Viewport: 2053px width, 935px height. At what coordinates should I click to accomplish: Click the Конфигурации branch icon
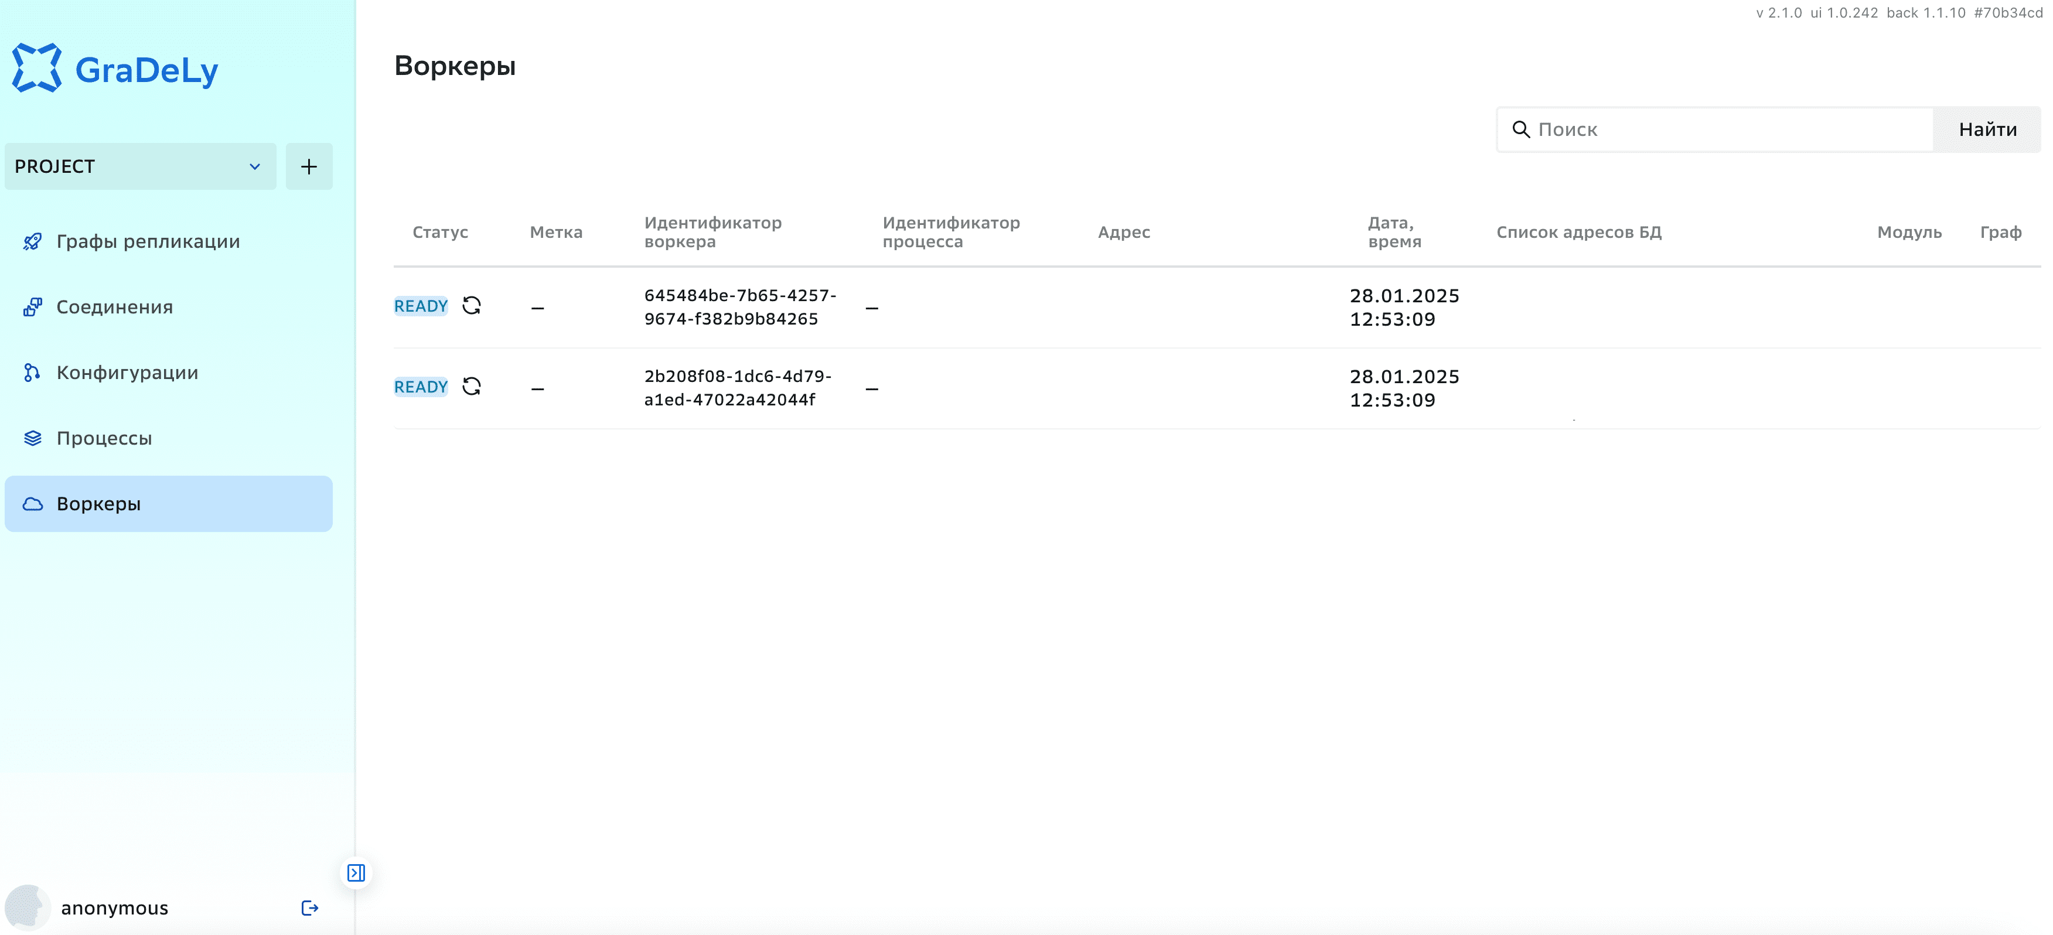pos(33,372)
